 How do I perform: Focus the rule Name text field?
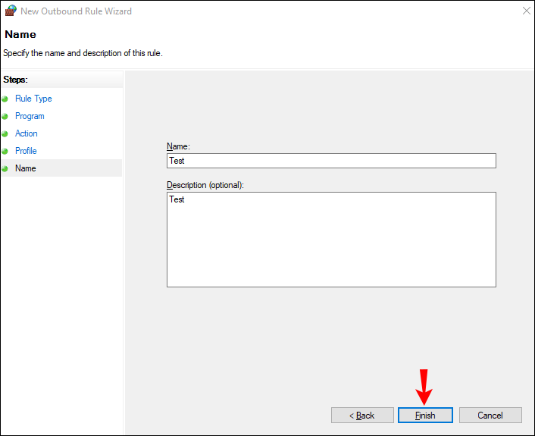tap(331, 161)
